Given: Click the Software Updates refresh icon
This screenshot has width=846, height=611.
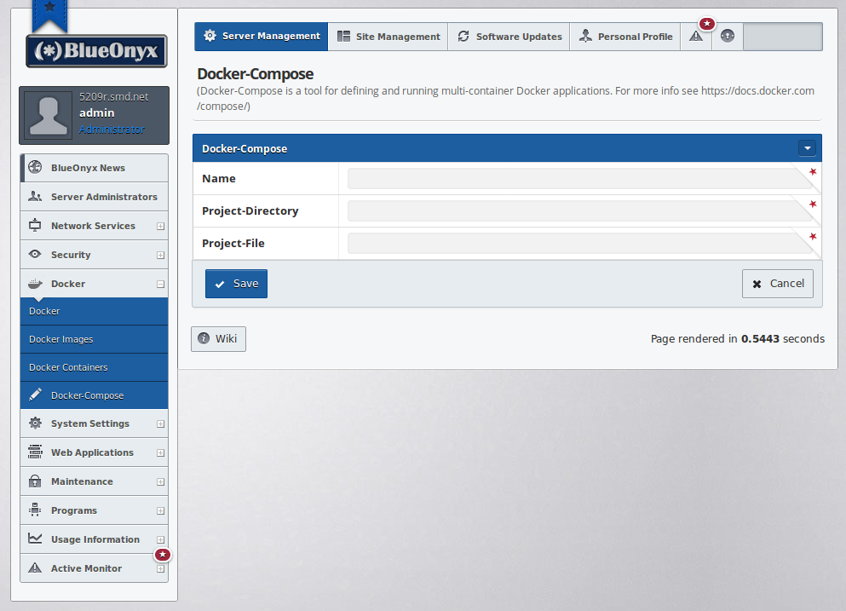Looking at the screenshot, I should (x=463, y=36).
